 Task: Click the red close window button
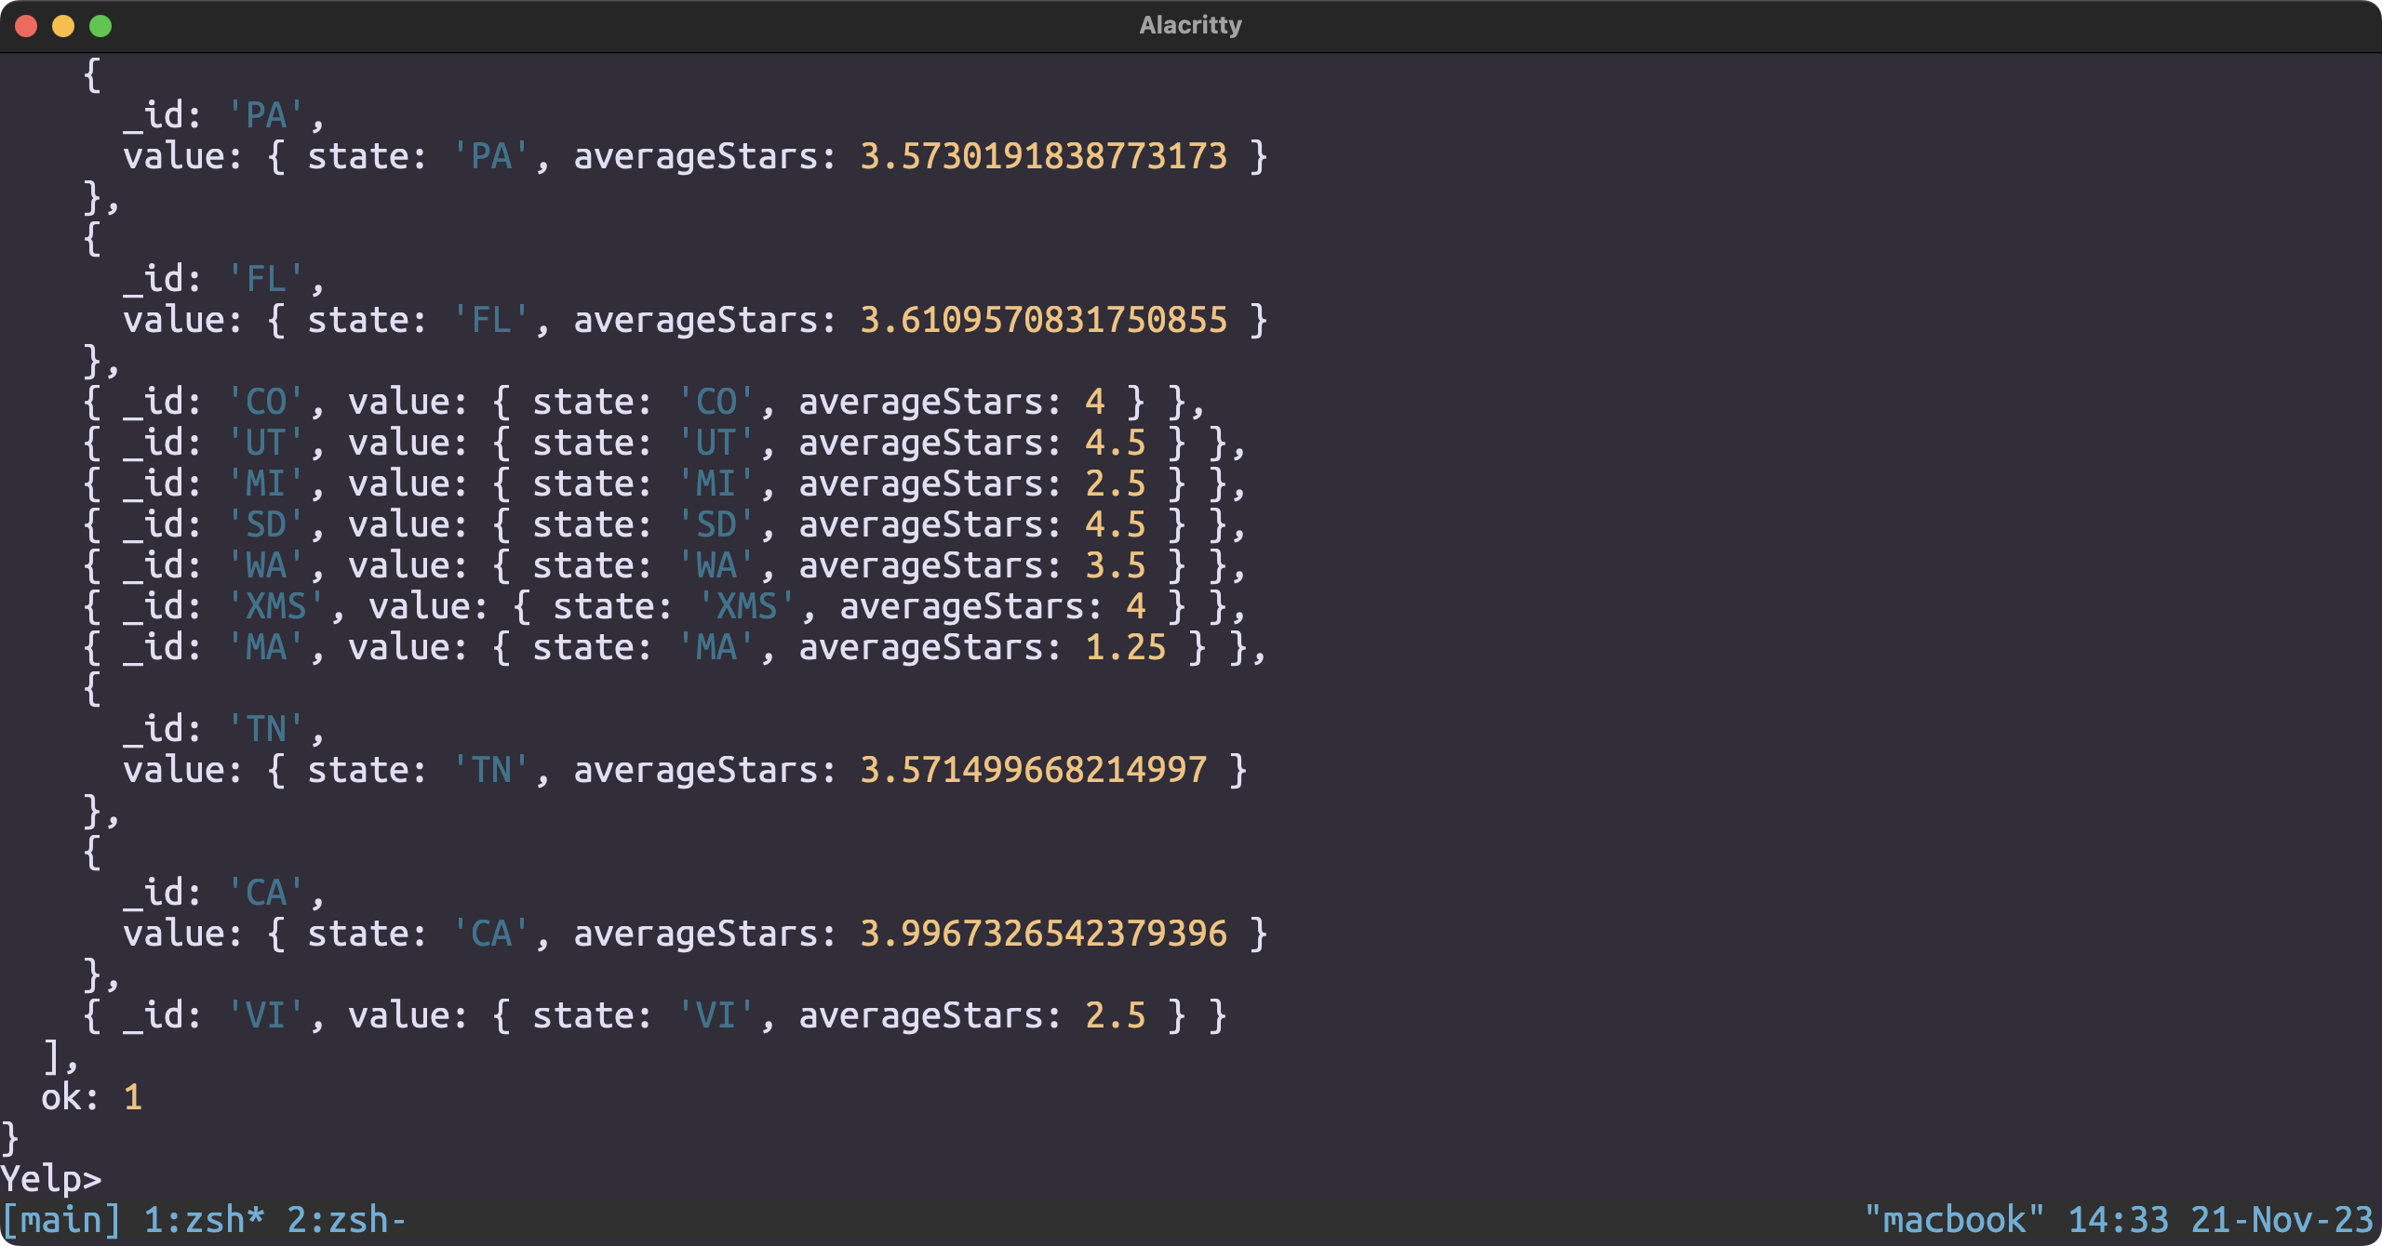coord(26,26)
